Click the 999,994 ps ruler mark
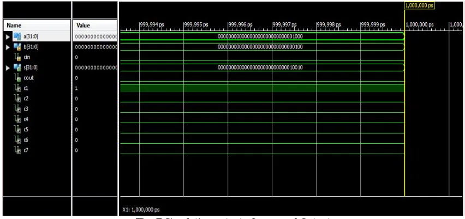Image resolution: width=465 pixels, height=219 pixels. point(152,25)
